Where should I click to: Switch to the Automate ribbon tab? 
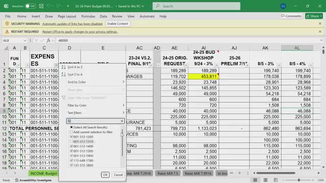point(147,16)
